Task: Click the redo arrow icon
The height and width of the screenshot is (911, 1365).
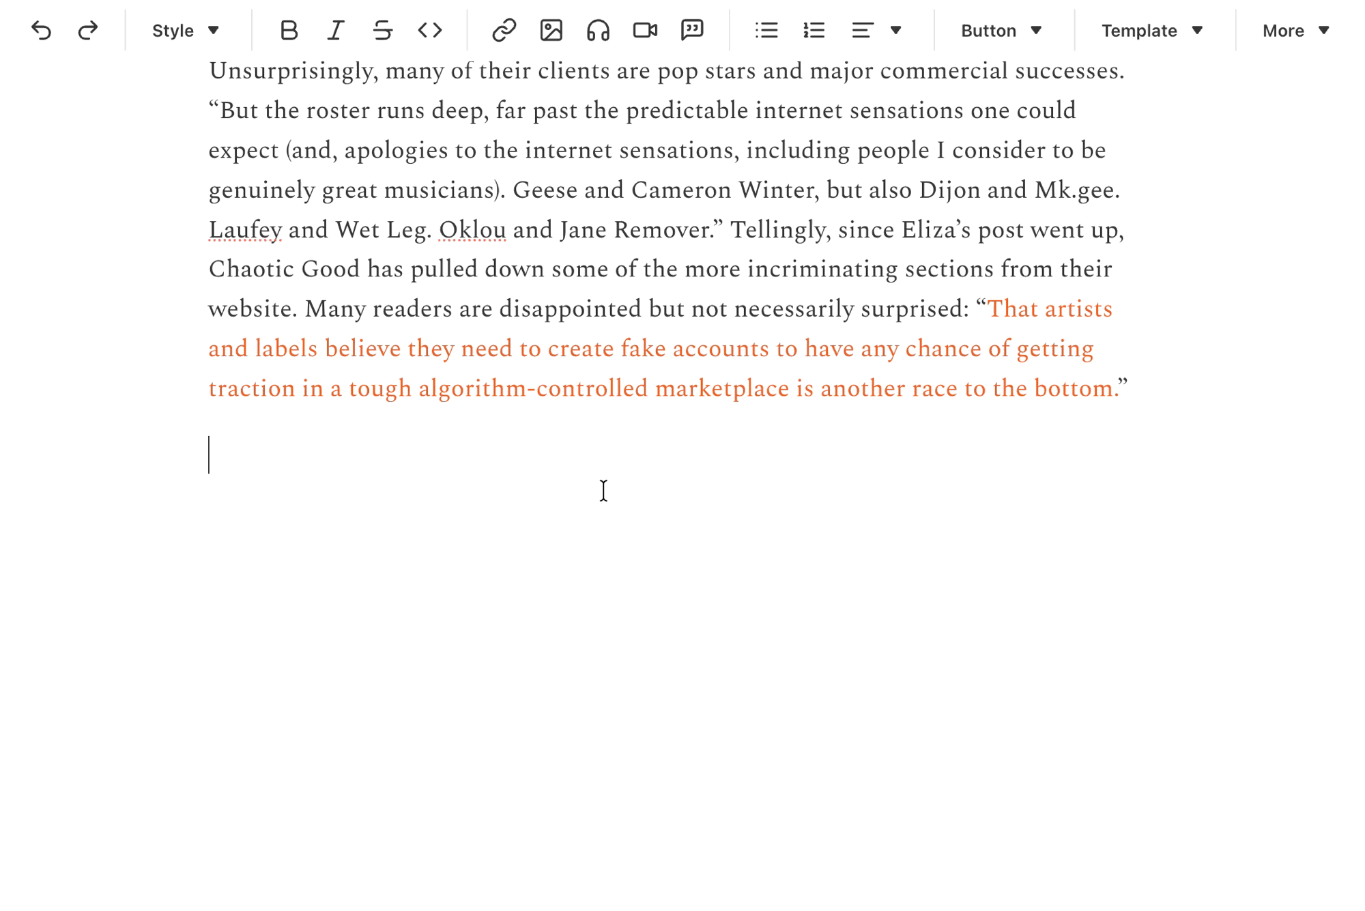Action: pyautogui.click(x=88, y=31)
